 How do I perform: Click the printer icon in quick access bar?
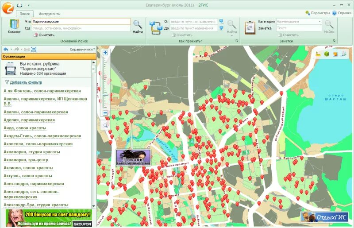19,5
